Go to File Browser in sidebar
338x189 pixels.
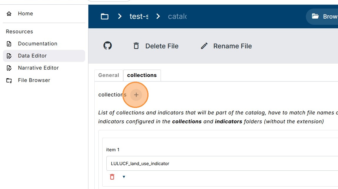(x=34, y=80)
